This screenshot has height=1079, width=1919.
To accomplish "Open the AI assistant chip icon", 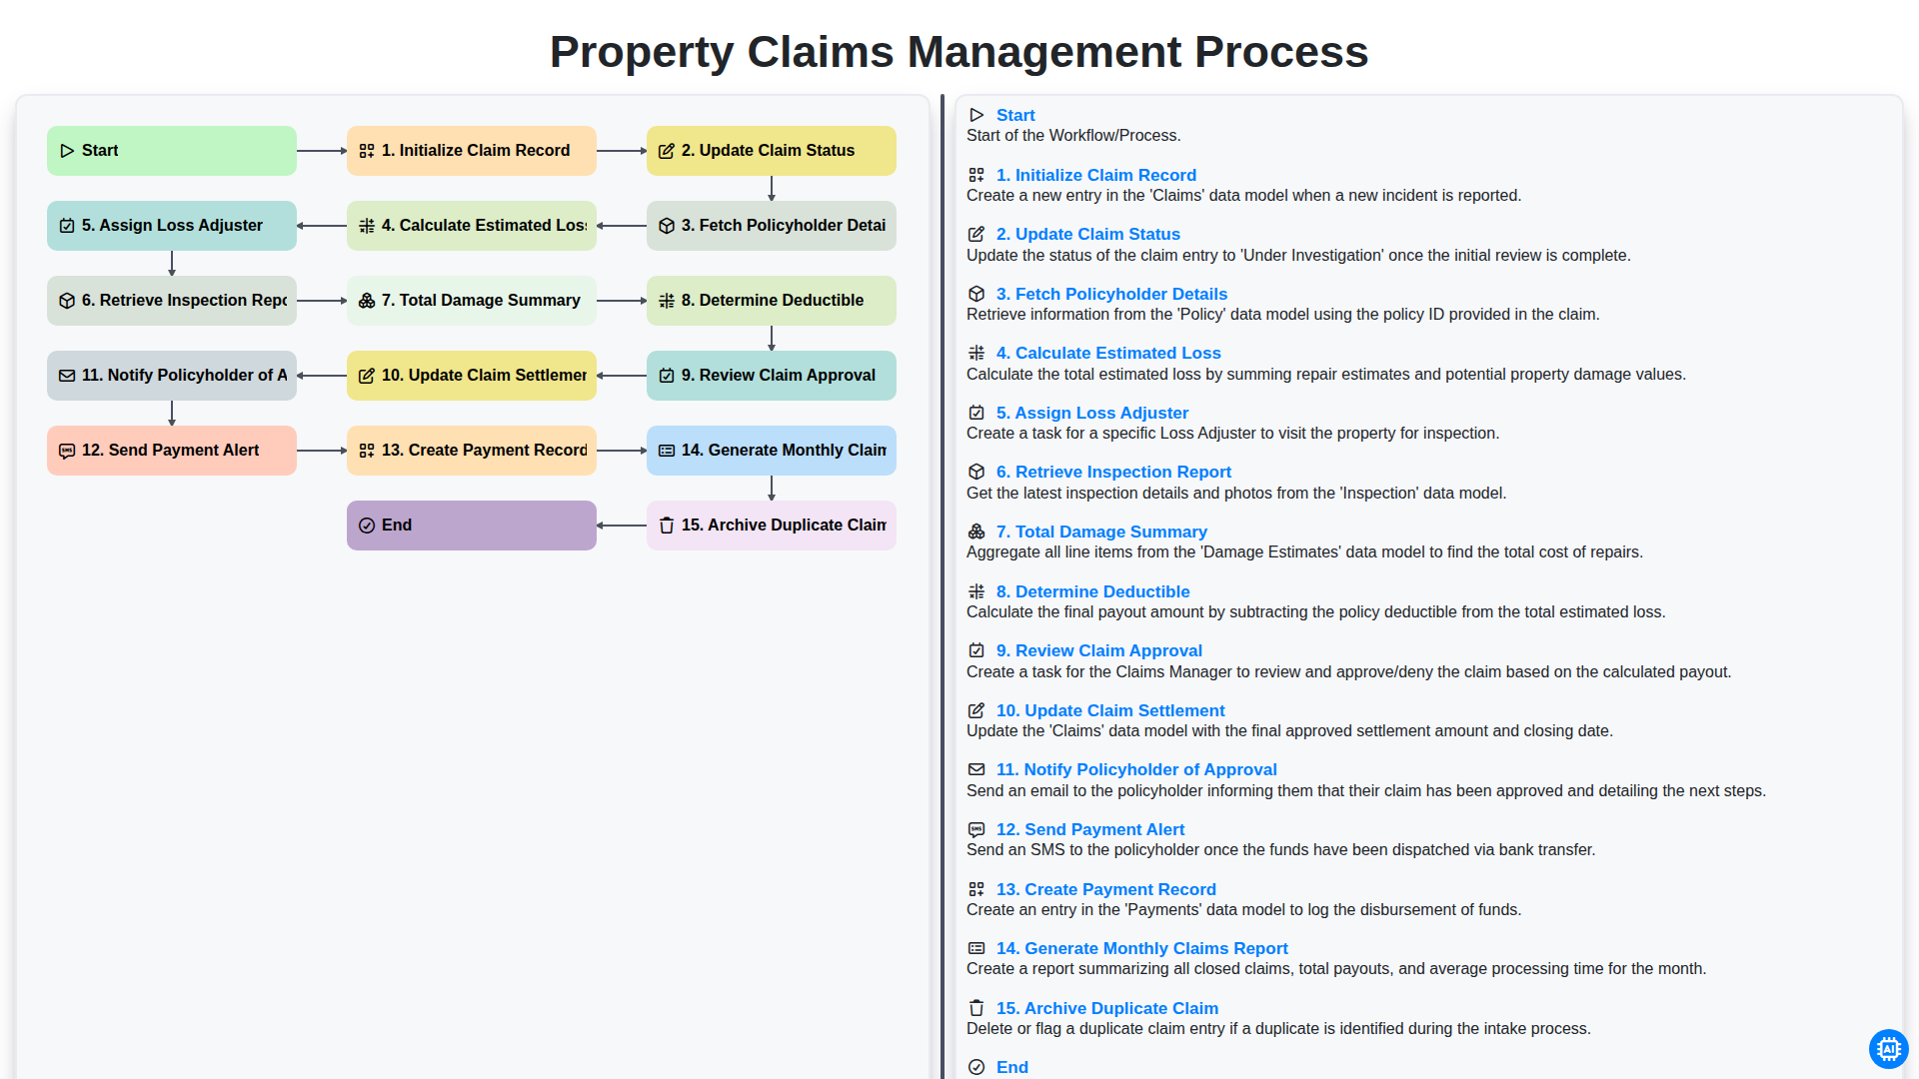I will (1888, 1049).
